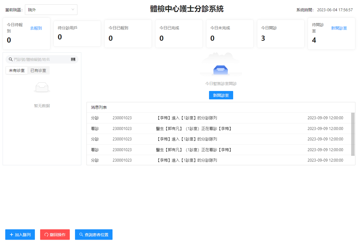
Task: Click the 去報到 link
Action: (x=36, y=28)
